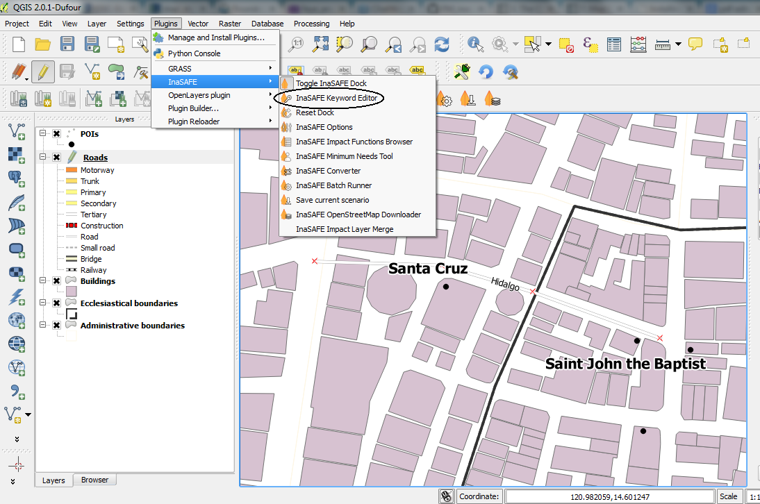
Task: Click the Motorway orange legend swatch
Action: (x=72, y=170)
